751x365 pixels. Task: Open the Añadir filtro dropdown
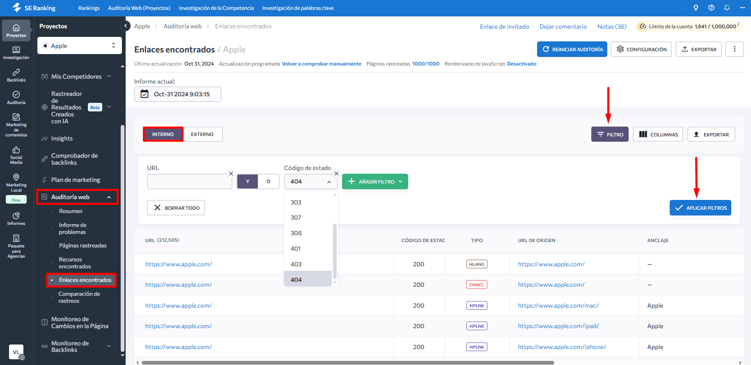[375, 181]
